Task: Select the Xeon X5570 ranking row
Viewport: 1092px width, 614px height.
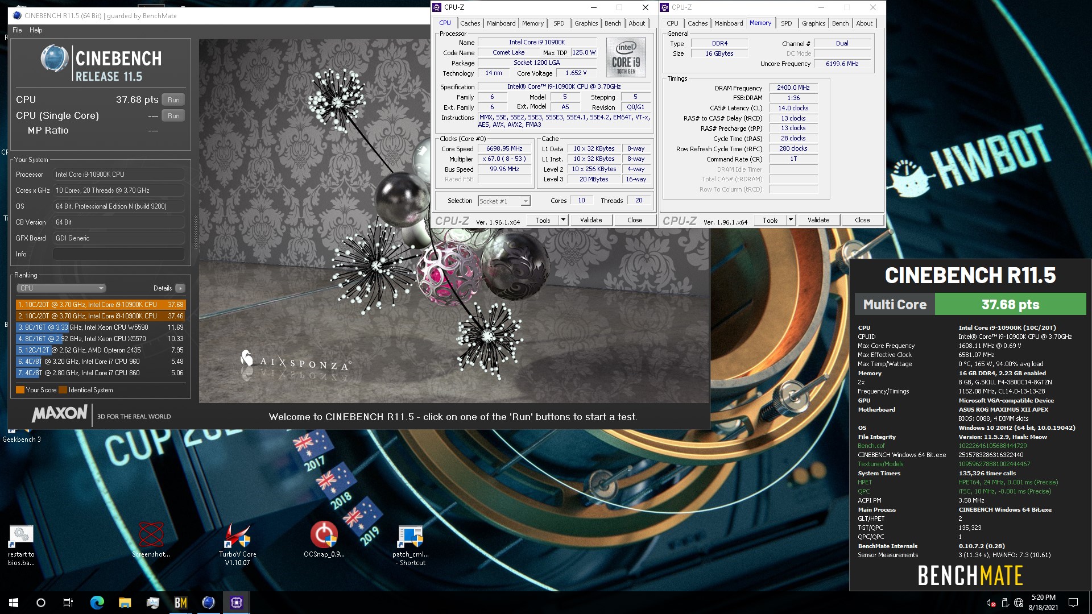Action: tap(101, 339)
